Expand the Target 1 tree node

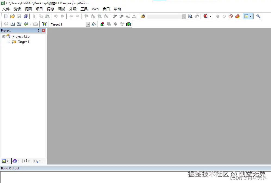click(x=9, y=42)
